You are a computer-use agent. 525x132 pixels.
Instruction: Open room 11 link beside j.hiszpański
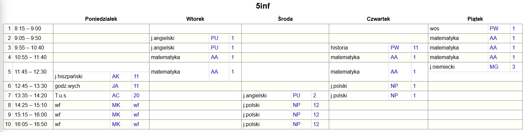(136, 77)
